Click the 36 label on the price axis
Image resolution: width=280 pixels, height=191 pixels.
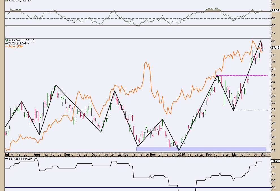[x=273, y=55]
